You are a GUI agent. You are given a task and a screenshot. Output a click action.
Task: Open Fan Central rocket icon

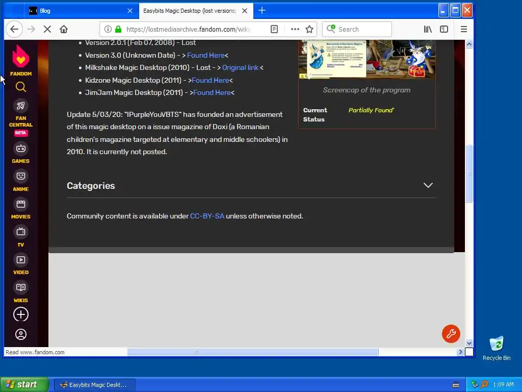(20, 106)
